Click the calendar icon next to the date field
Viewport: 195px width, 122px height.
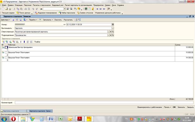pos(113,25)
